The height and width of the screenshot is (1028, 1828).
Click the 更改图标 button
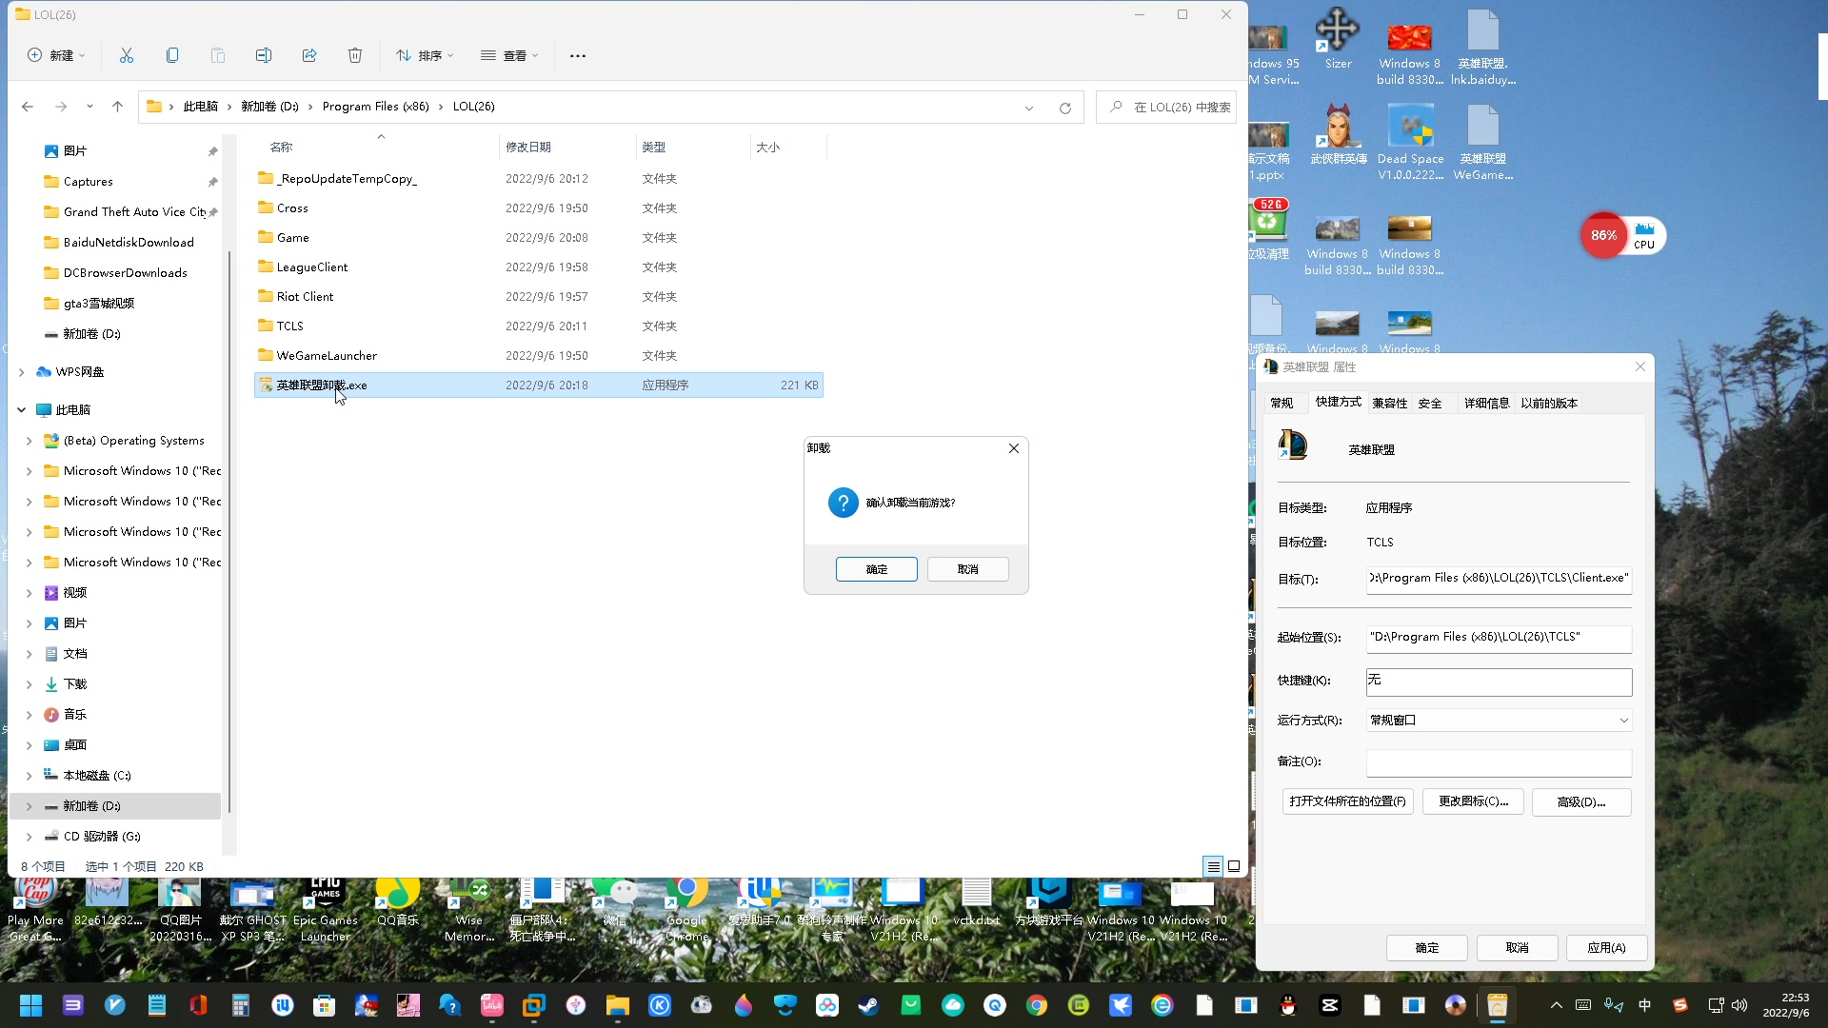click(x=1473, y=801)
